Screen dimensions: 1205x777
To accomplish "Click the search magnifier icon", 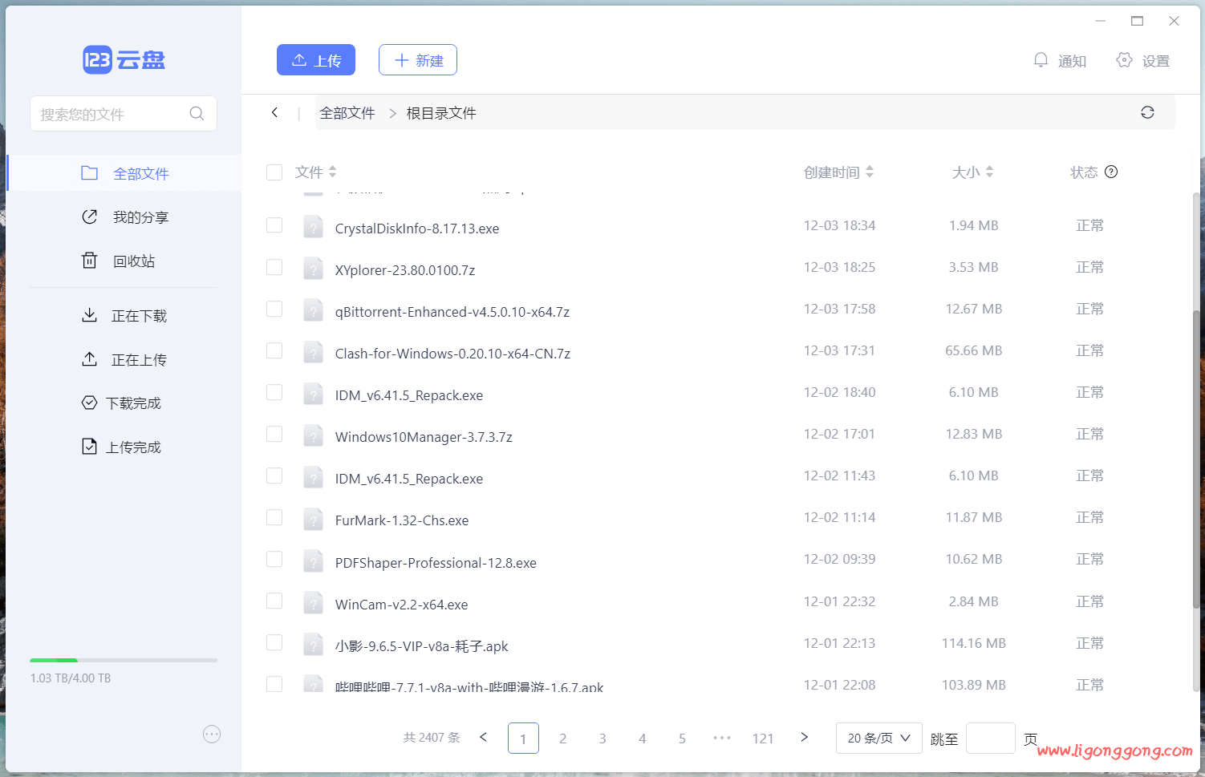I will click(197, 114).
